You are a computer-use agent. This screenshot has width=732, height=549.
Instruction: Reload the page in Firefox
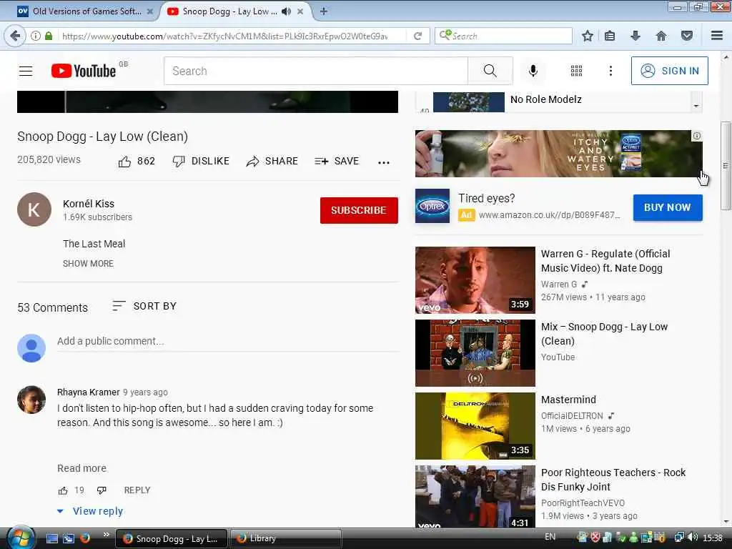[417, 36]
